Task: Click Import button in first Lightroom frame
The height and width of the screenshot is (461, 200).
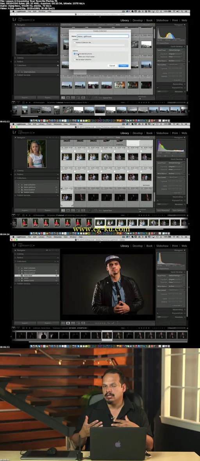Action: tap(25, 97)
